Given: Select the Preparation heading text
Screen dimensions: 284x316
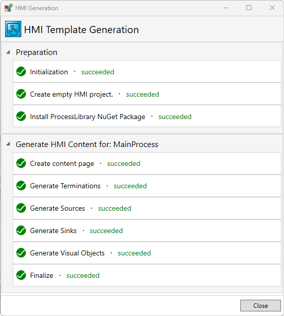Looking at the screenshot, I should [37, 52].
